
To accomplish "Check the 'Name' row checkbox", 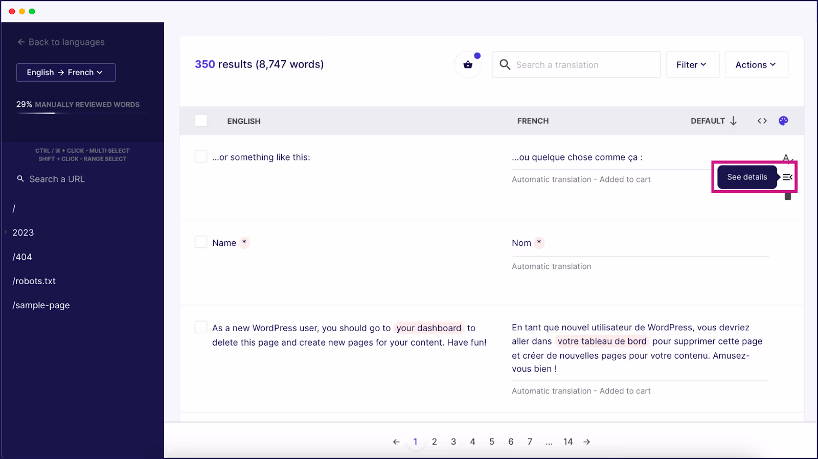I will click(x=201, y=242).
